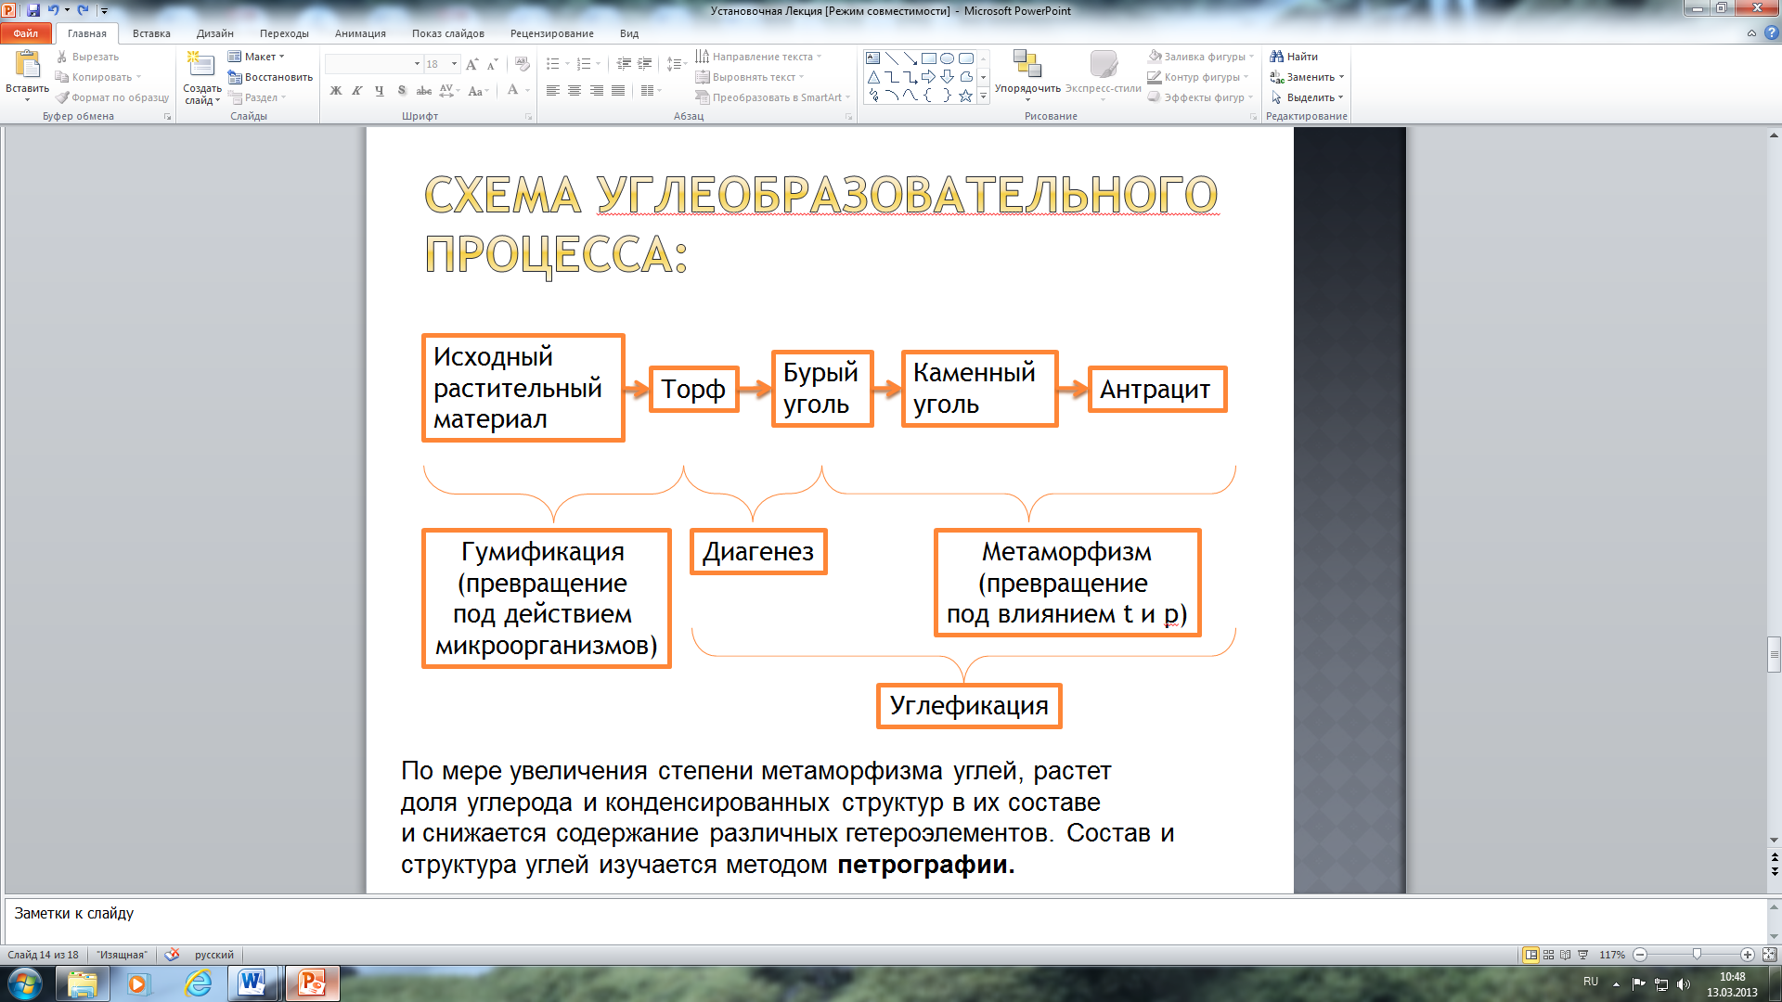1782x1002 pixels.
Task: Start Slide Show from status bar icon
Action: (x=1583, y=955)
